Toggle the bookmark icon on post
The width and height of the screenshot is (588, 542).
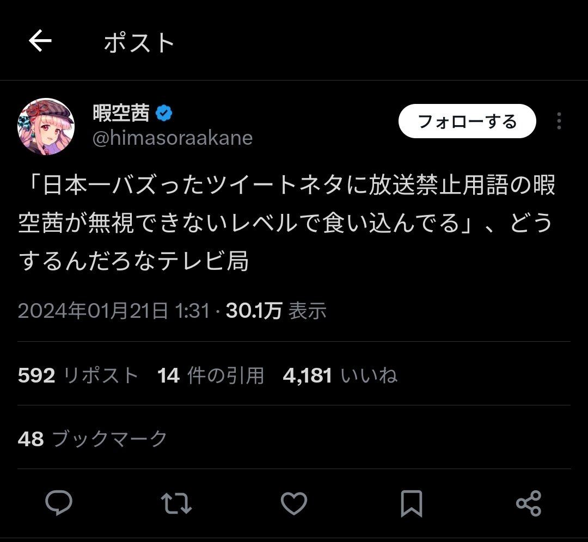pos(411,503)
